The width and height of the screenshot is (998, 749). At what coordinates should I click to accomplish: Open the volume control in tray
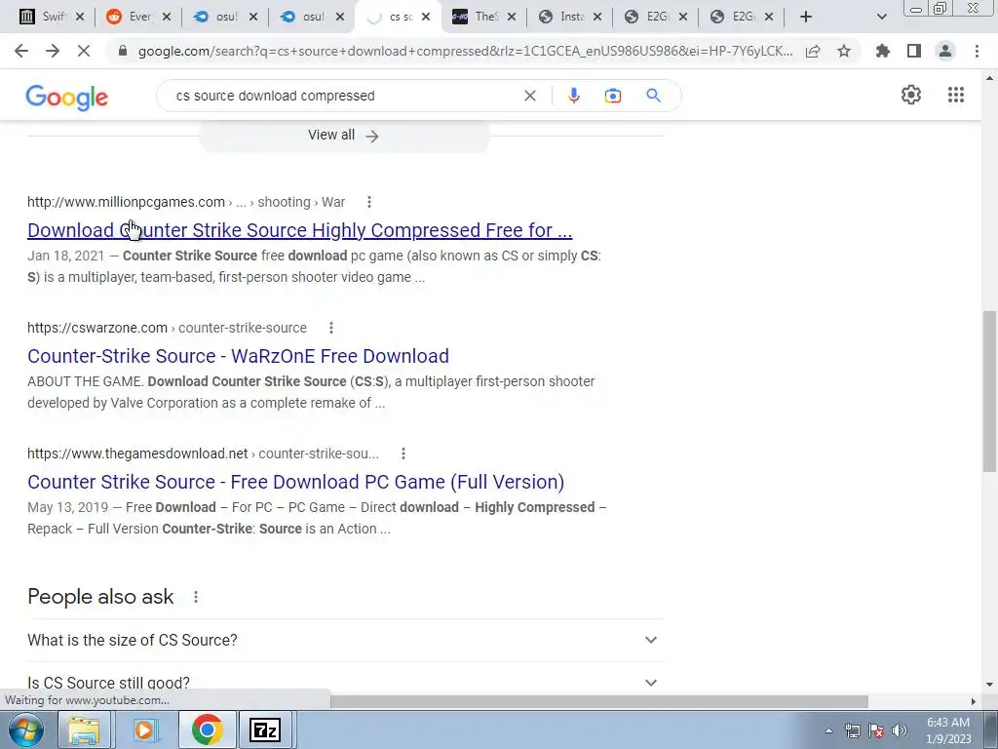(900, 730)
